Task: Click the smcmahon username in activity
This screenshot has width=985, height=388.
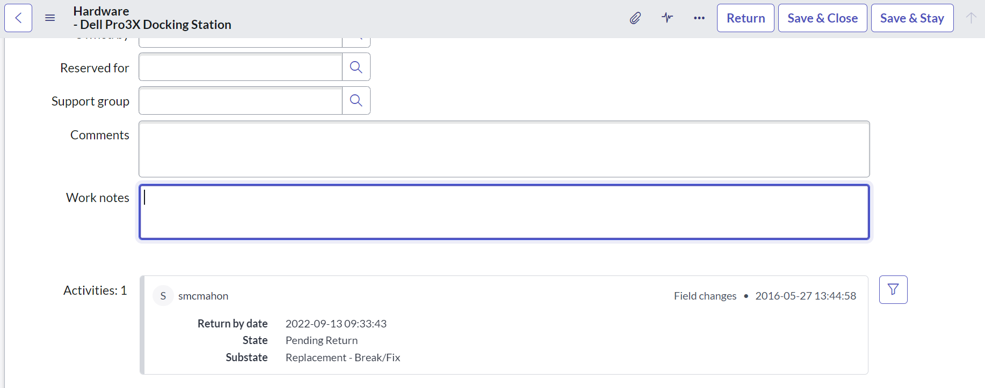Action: (203, 296)
